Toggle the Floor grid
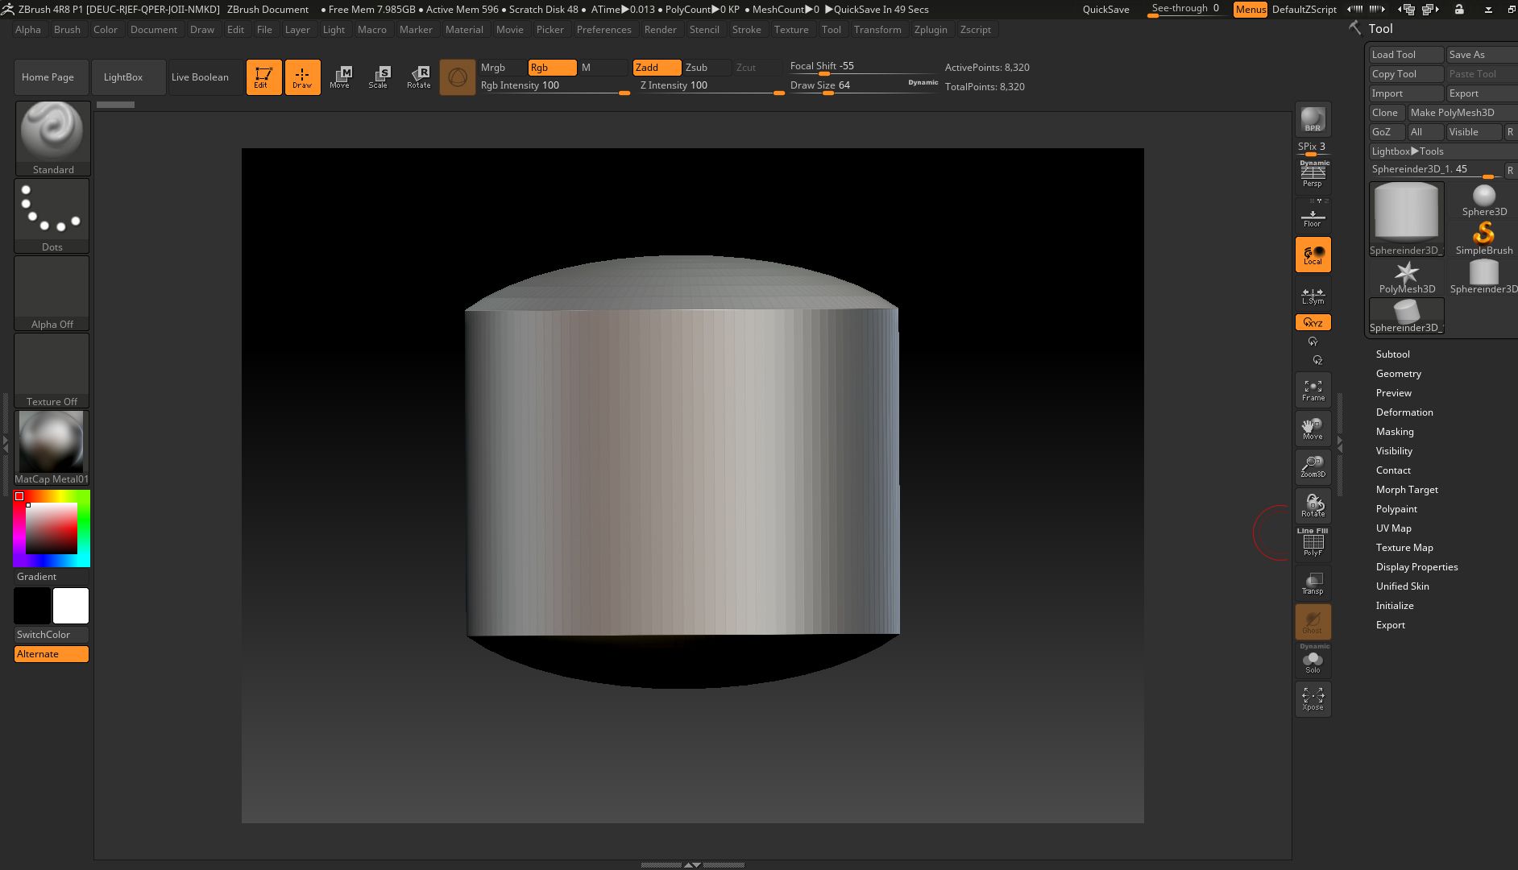The width and height of the screenshot is (1518, 870). point(1313,217)
